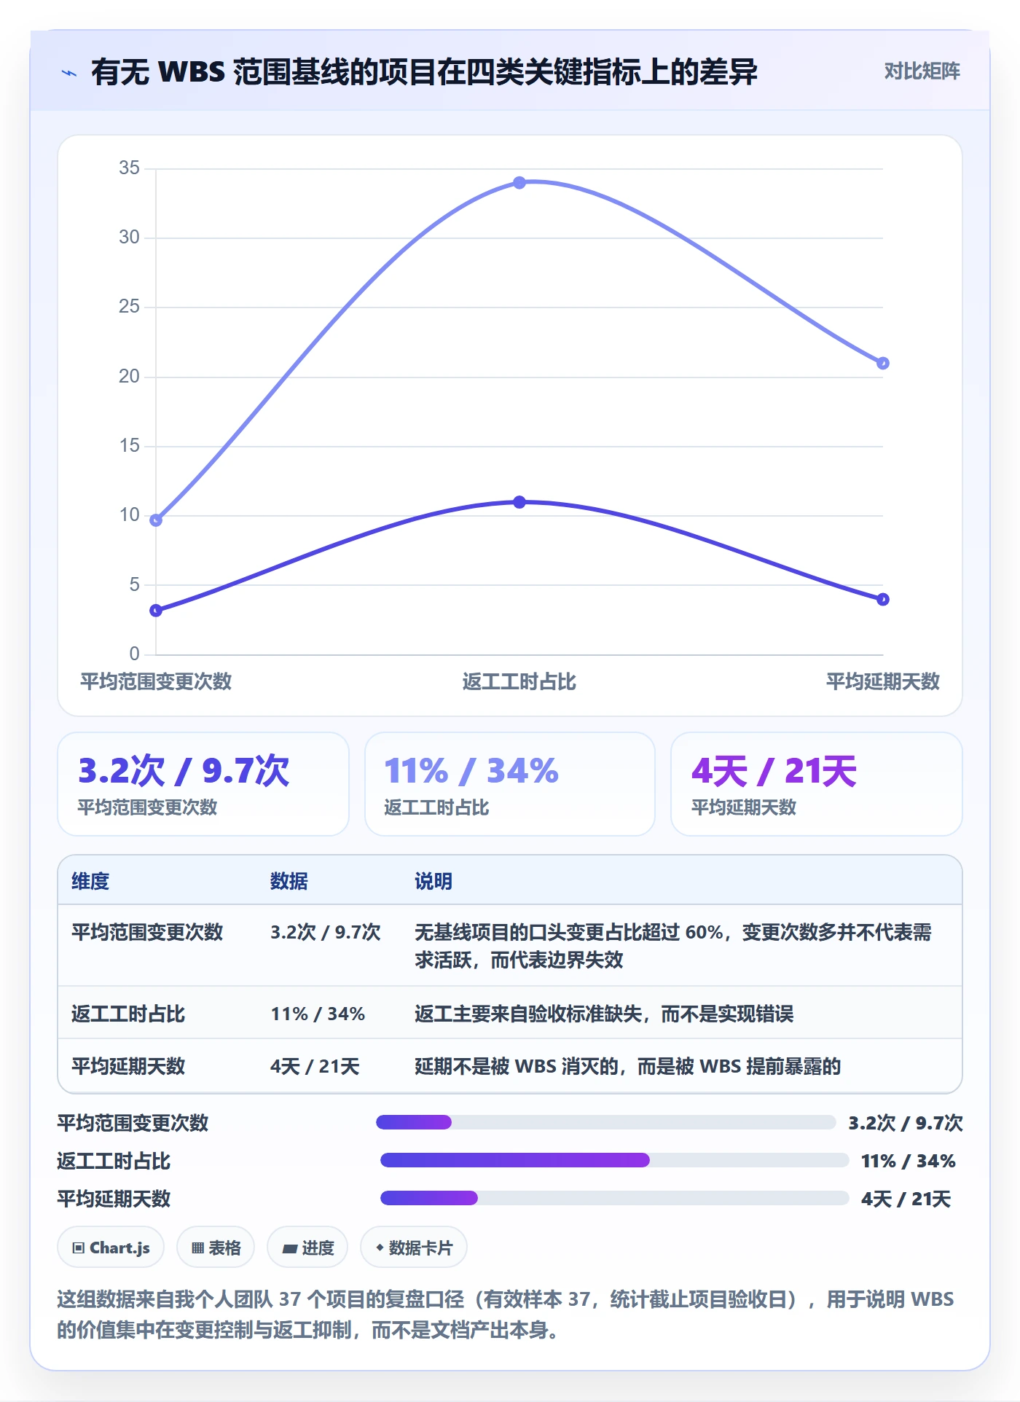The width and height of the screenshot is (1020, 1402).
Task: Select the 数据卡片 chip
Action: 414,1248
